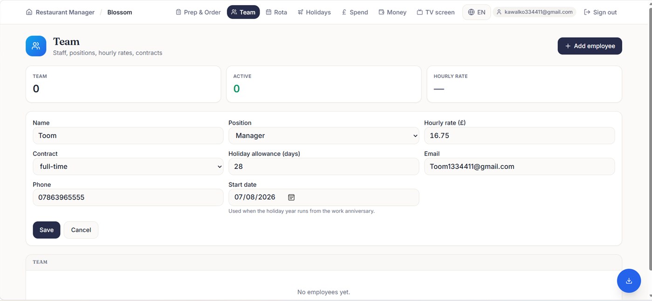Click the globe language icon
This screenshot has width=652, height=301.
pyautogui.click(x=471, y=12)
